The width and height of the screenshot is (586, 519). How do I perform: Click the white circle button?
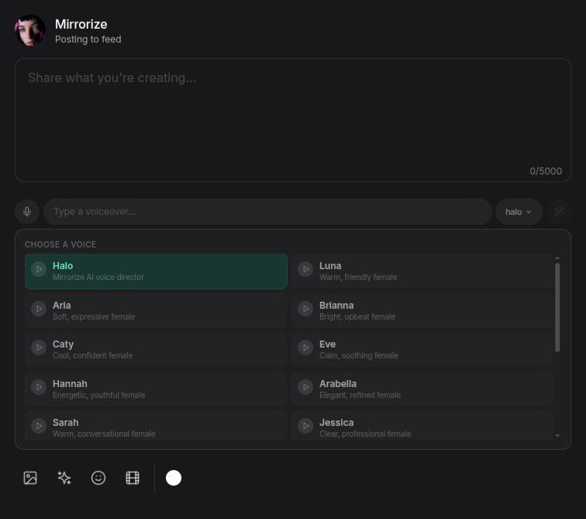pyautogui.click(x=174, y=478)
